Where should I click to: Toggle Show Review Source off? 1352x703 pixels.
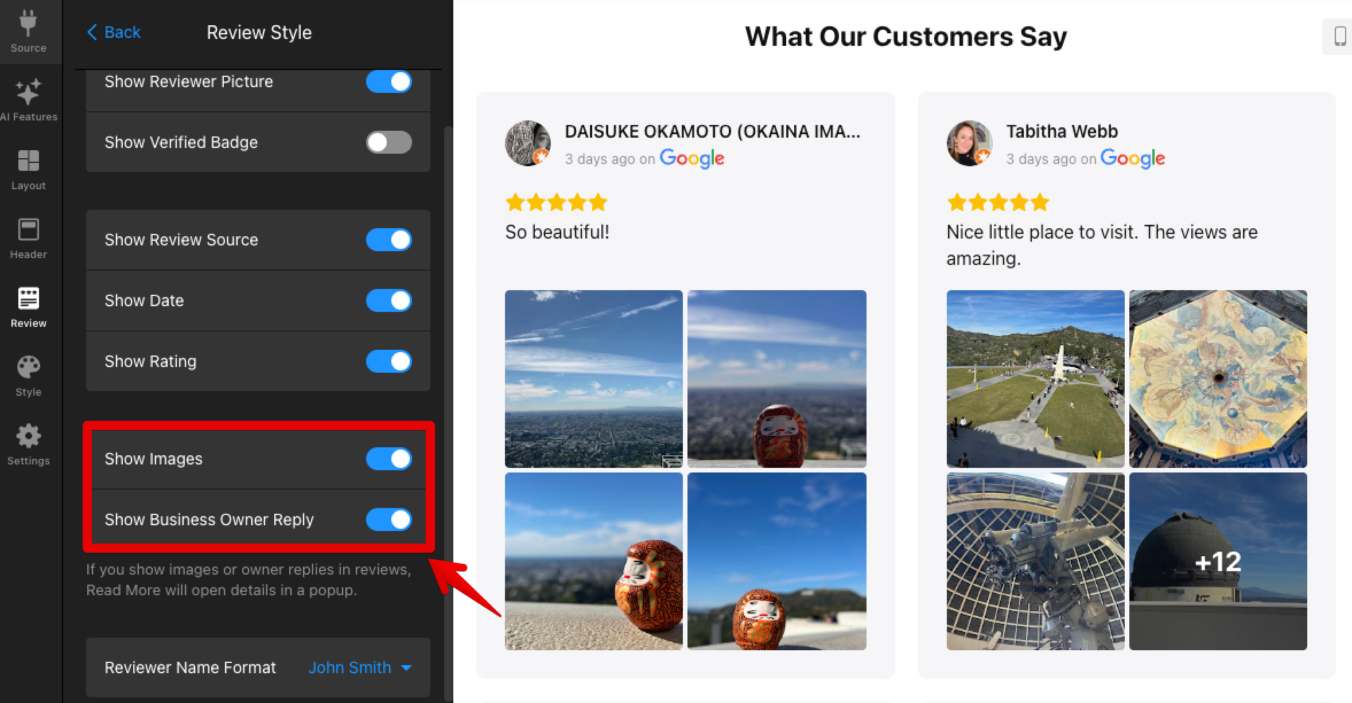click(389, 240)
